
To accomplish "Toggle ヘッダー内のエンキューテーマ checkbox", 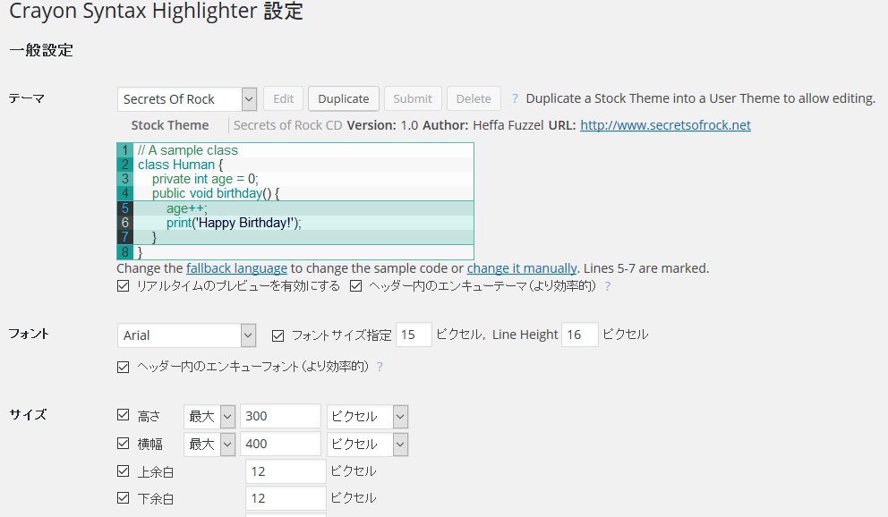I will (x=355, y=286).
